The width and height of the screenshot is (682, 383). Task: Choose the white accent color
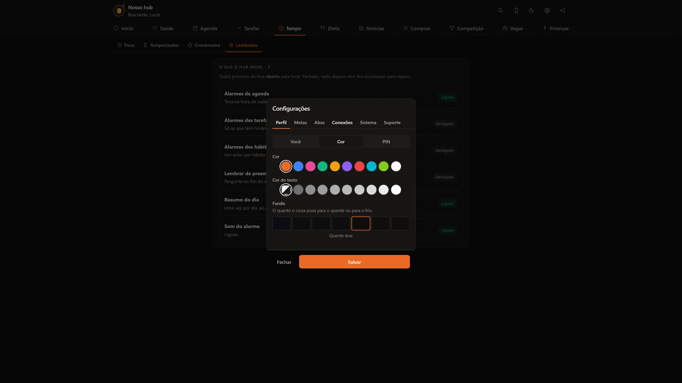[396, 166]
